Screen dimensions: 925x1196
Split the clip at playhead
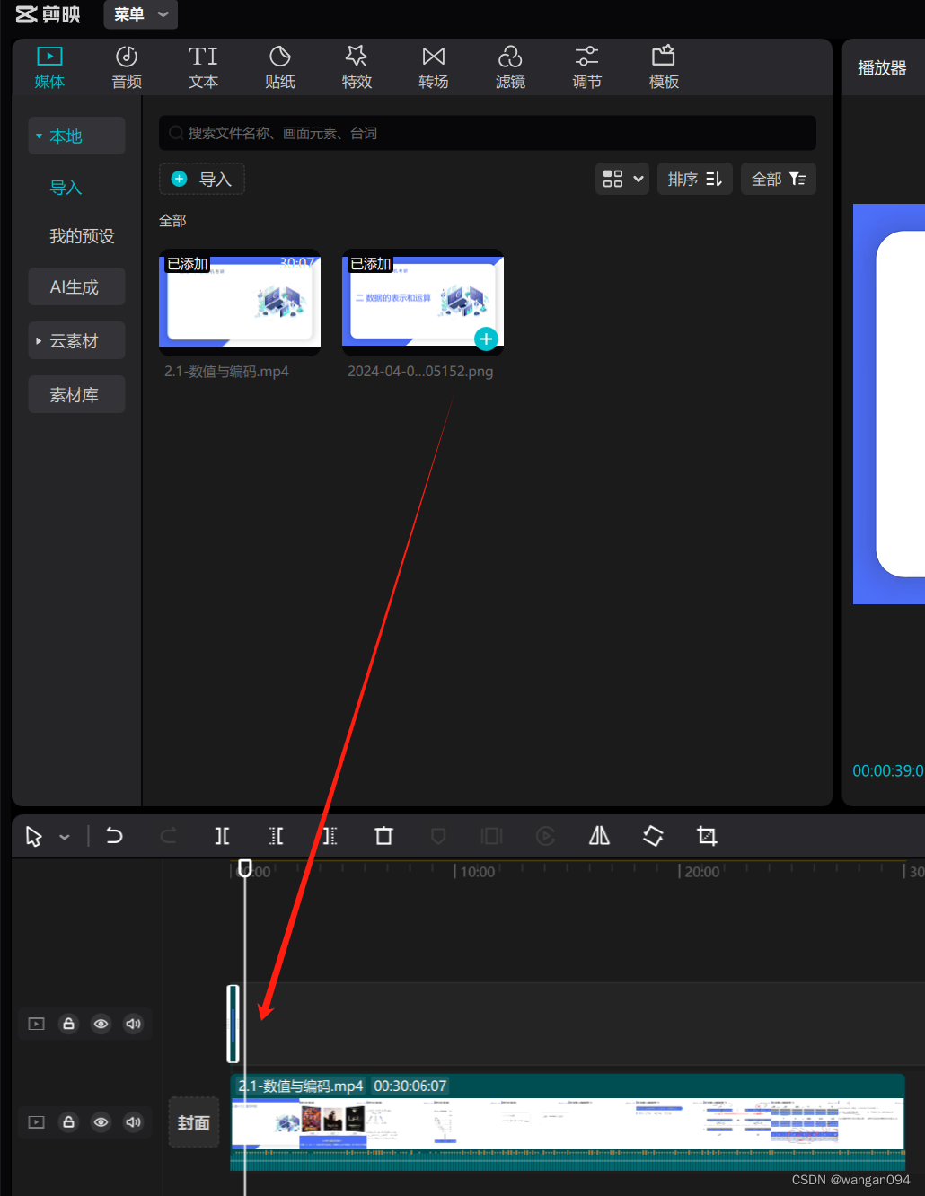(x=222, y=836)
